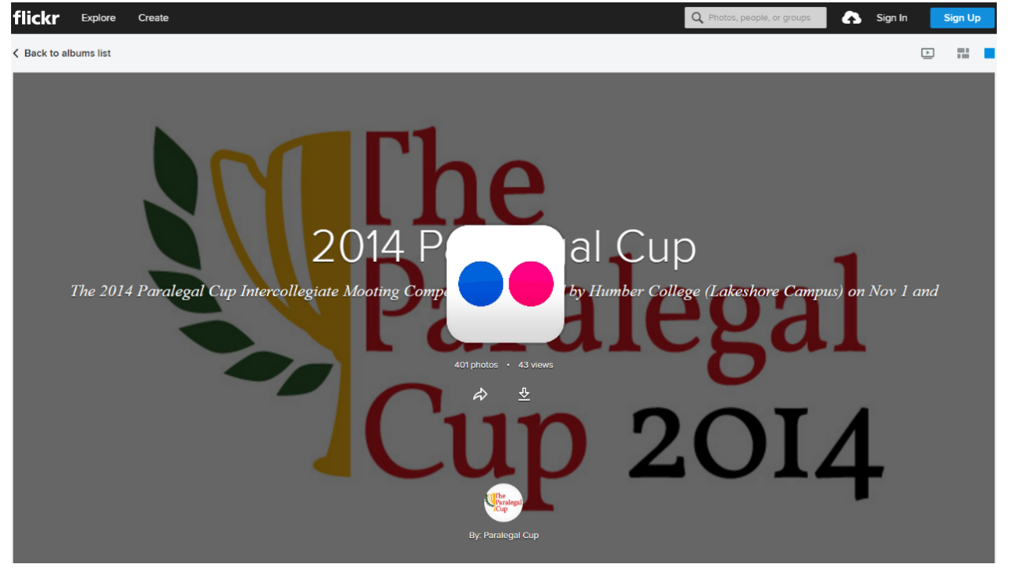Image resolution: width=1011 pixels, height=568 pixels.
Task: Click the share album arrow icon
Action: 480,394
